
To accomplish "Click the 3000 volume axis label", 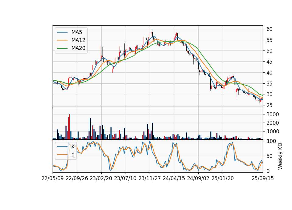I will pos(273,114).
